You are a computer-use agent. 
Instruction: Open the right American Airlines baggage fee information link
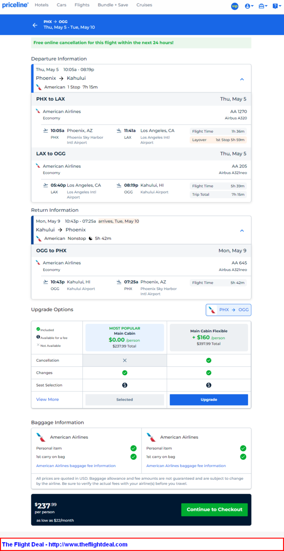(x=186, y=466)
